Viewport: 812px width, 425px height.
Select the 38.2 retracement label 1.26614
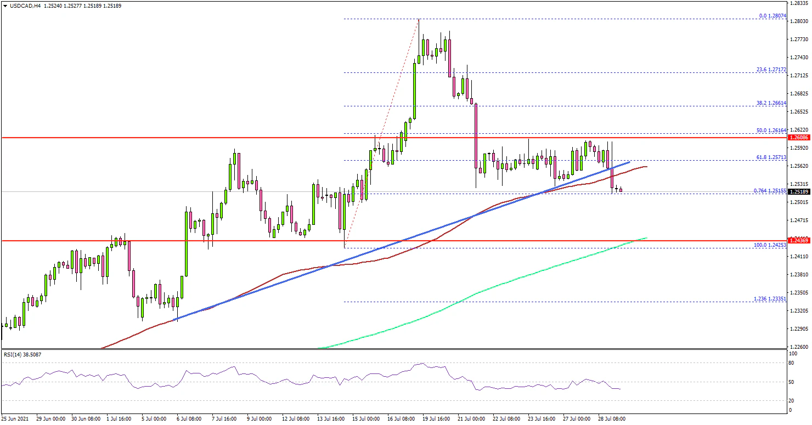point(772,103)
